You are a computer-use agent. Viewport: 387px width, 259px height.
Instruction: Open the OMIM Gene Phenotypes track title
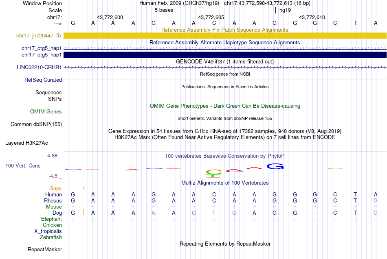click(x=225, y=106)
